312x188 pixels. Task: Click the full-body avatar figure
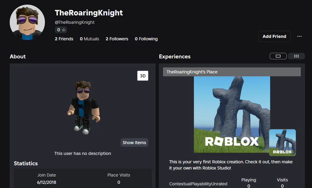pos(84,107)
